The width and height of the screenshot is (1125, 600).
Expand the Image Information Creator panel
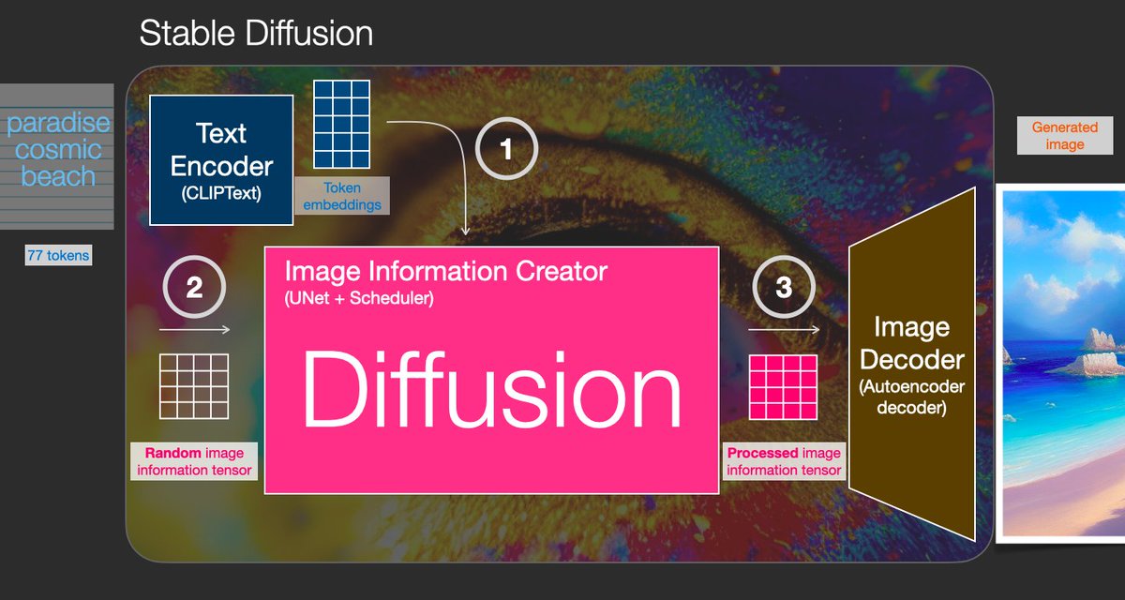pyautogui.click(x=447, y=272)
